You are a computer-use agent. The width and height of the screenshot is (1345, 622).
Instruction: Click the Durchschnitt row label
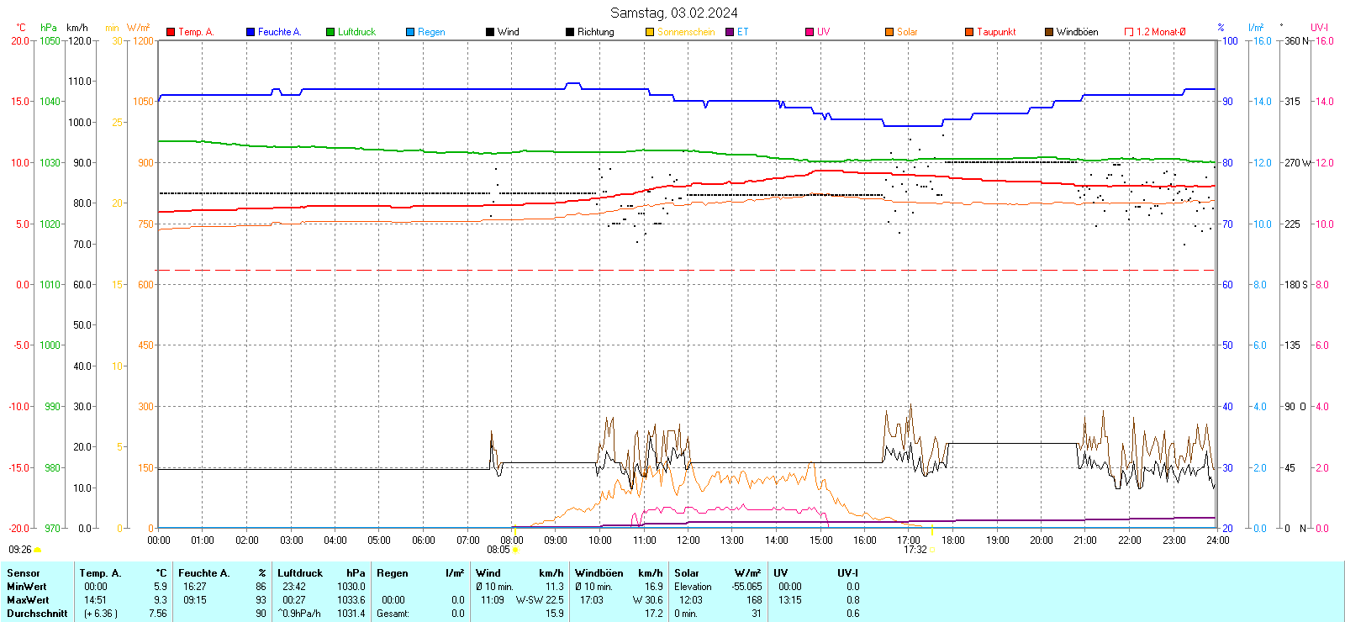click(x=37, y=614)
